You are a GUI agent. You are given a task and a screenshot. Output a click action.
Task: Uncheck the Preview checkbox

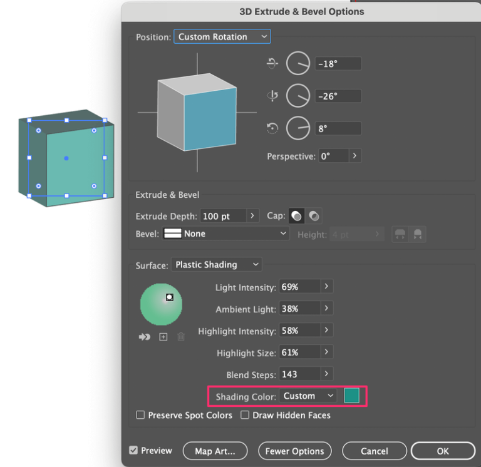[x=133, y=450]
